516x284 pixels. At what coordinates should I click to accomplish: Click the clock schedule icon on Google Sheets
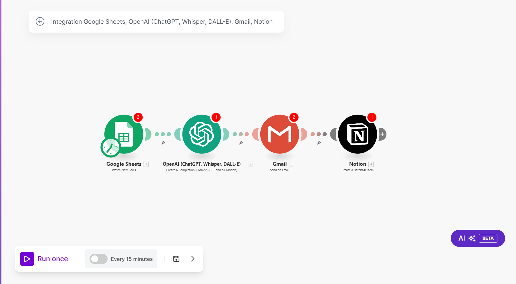click(111, 147)
